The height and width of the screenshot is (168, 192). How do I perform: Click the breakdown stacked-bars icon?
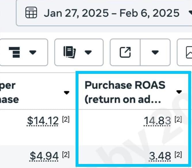click(14, 52)
